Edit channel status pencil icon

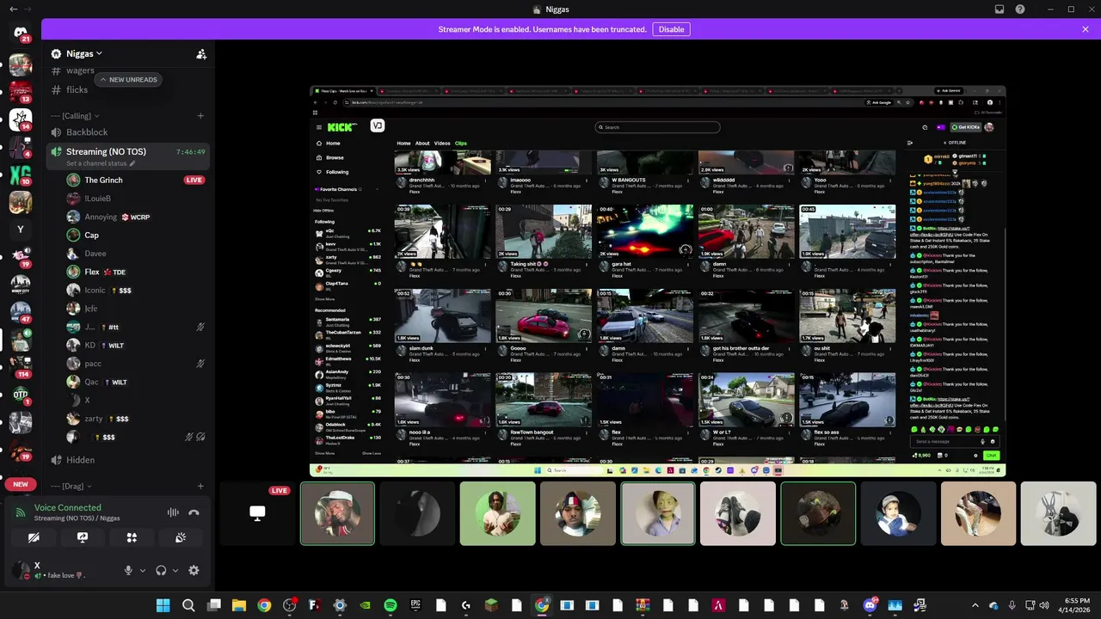point(132,163)
